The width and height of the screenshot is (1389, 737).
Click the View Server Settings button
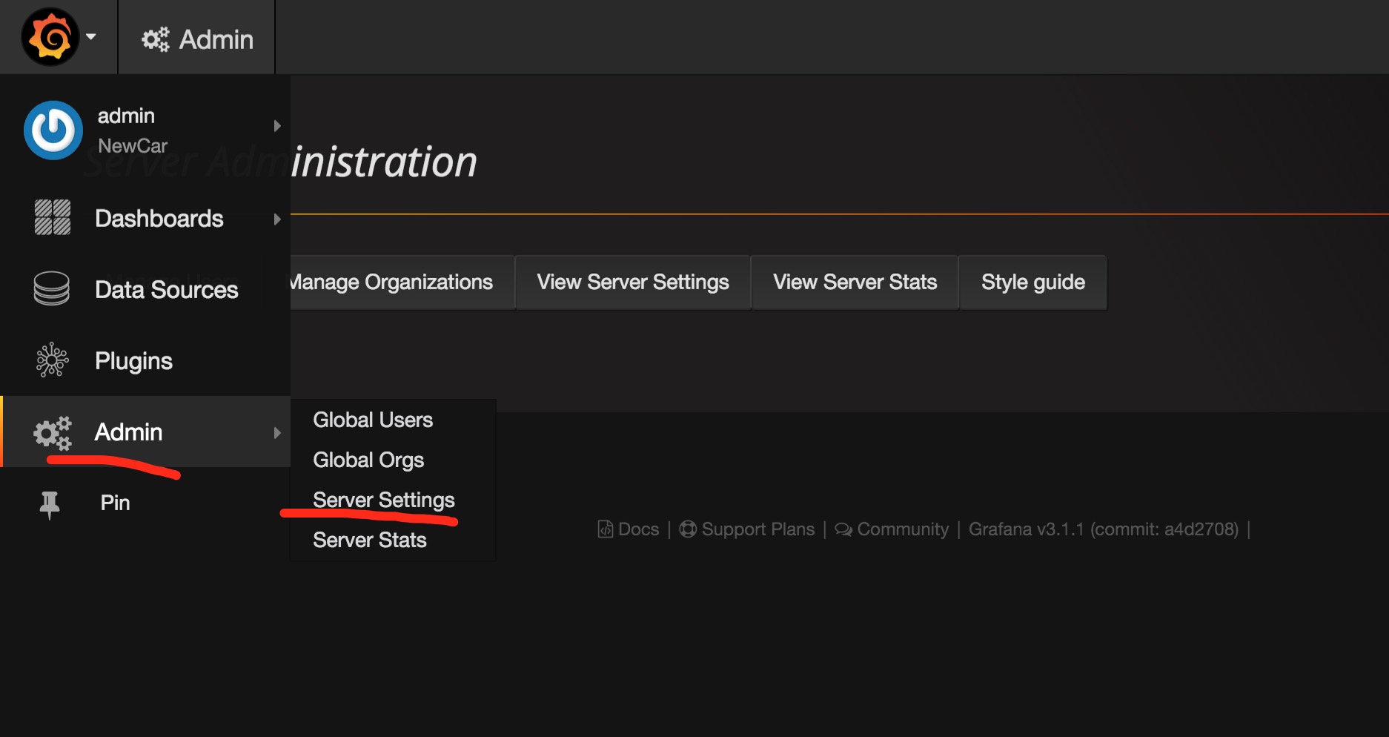click(632, 282)
